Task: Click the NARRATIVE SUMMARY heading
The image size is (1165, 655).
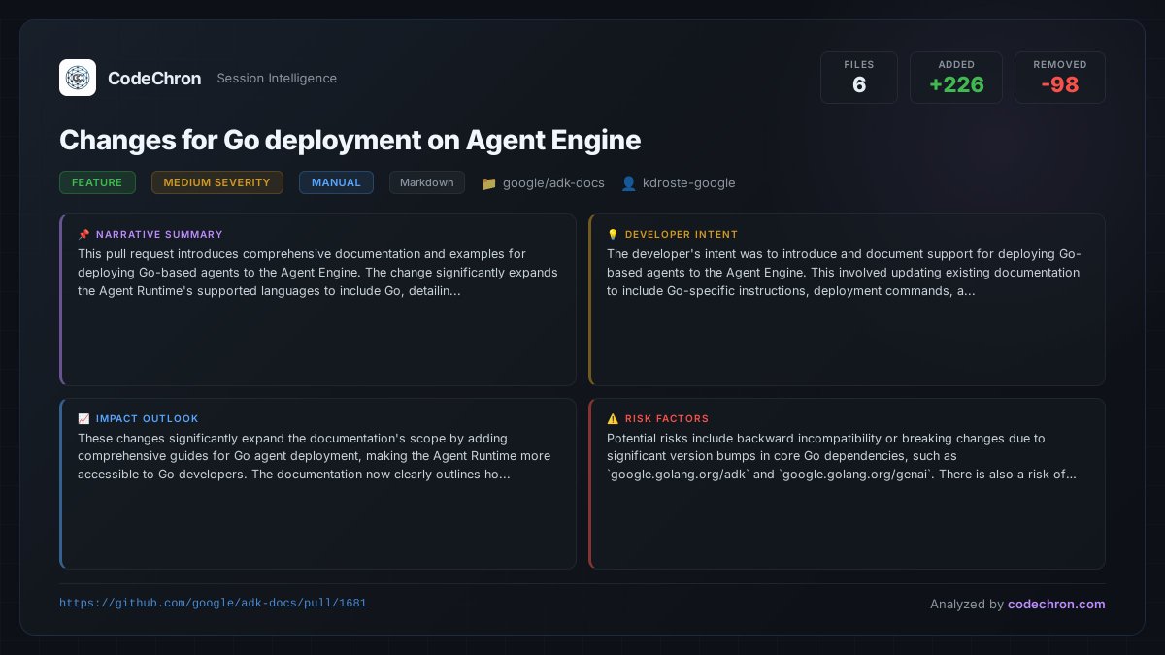Action: 159,234
